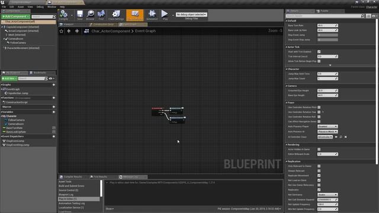Expand Actor Tick advanced options arrow
This screenshot has height=213, width=379.
[x=330, y=65]
